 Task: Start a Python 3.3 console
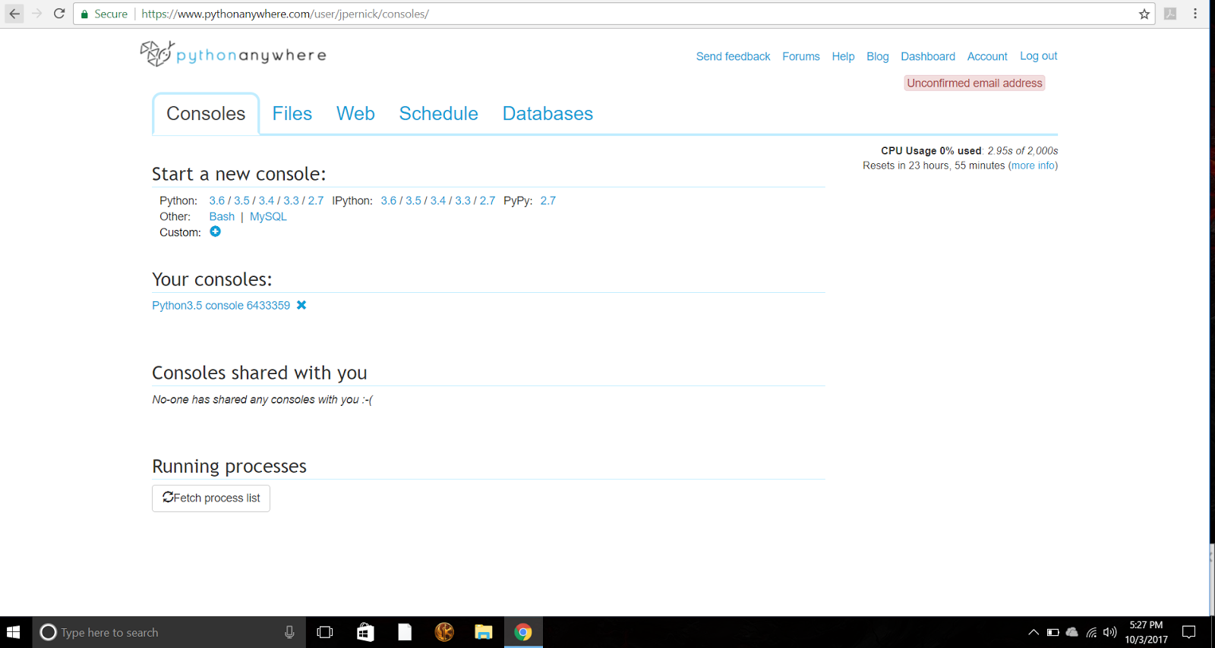click(x=291, y=201)
